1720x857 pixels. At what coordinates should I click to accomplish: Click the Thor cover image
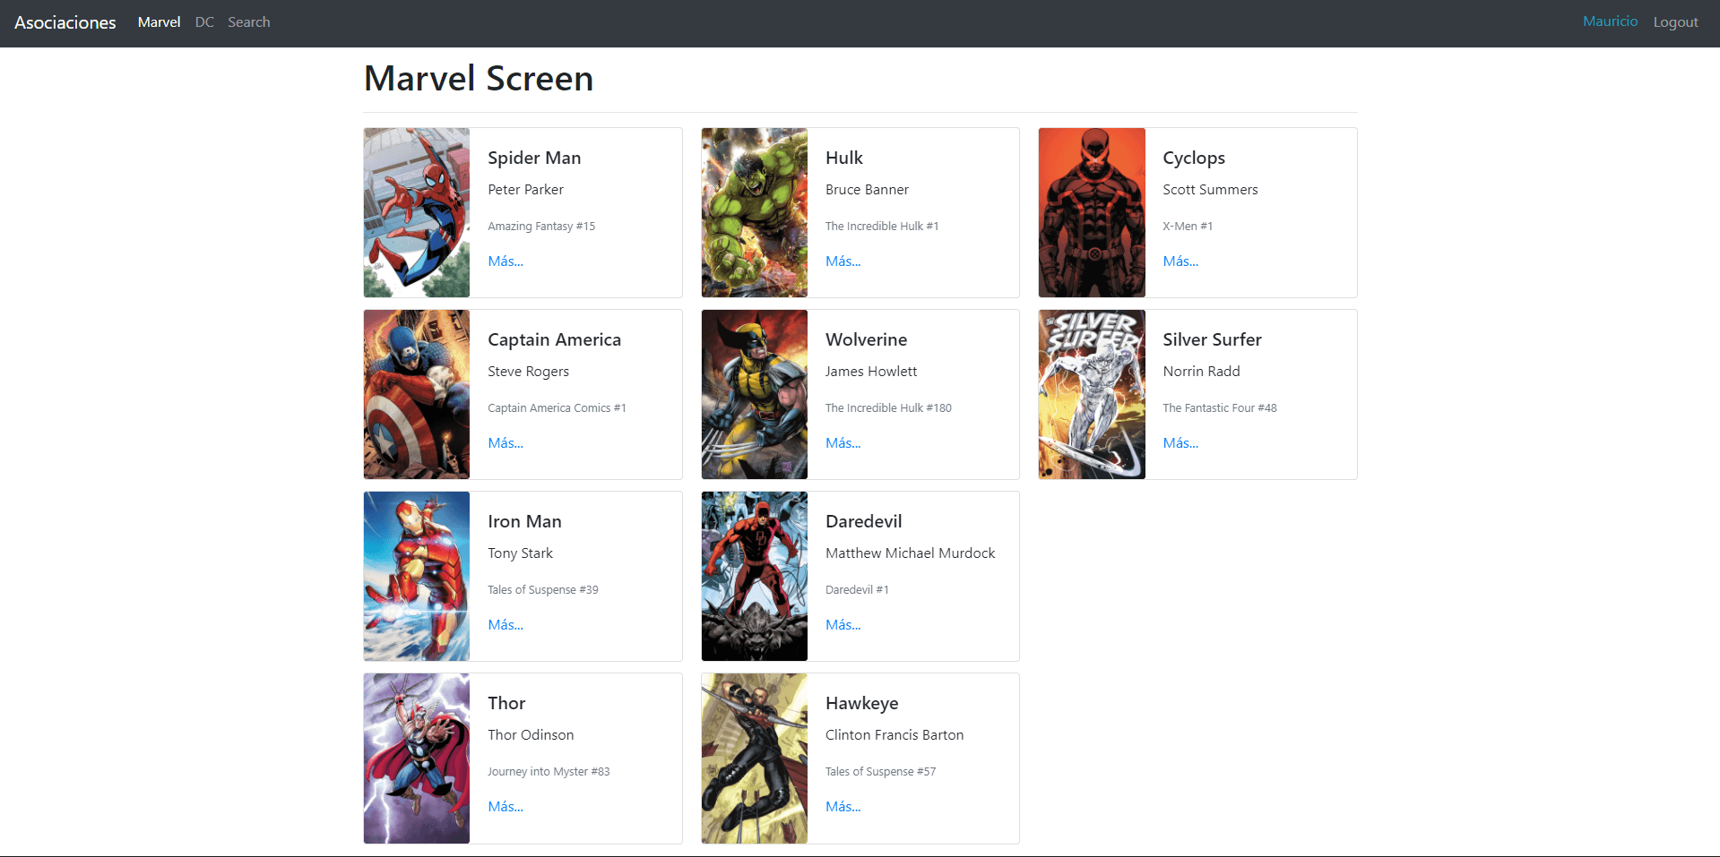coord(417,758)
